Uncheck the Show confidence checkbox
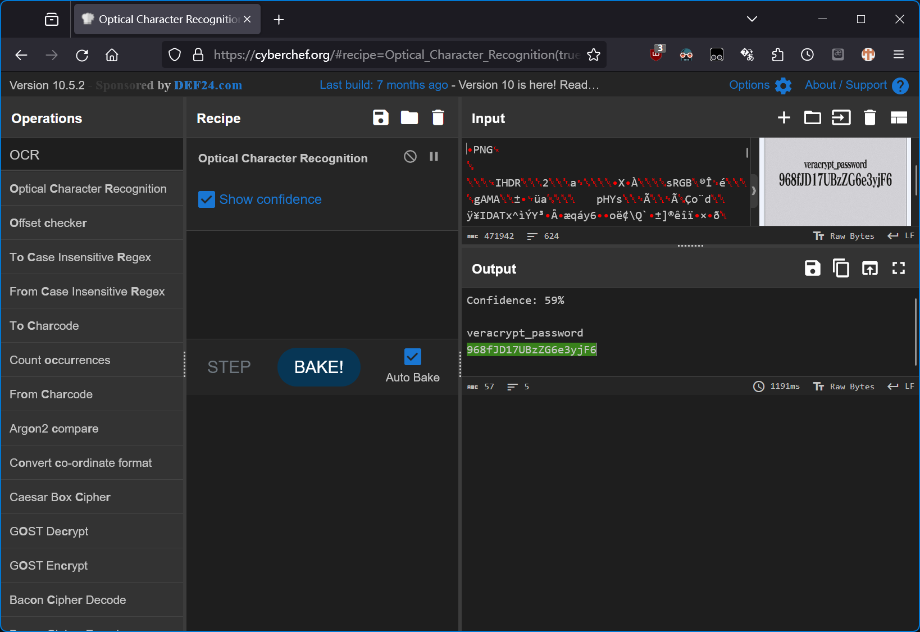Screen dimensions: 920x632 tap(207, 199)
